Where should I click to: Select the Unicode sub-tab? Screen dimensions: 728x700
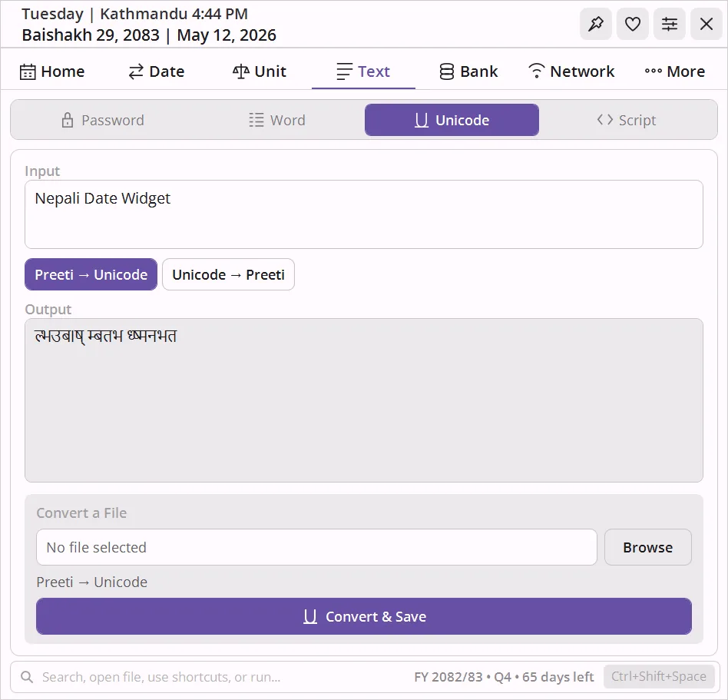452,121
